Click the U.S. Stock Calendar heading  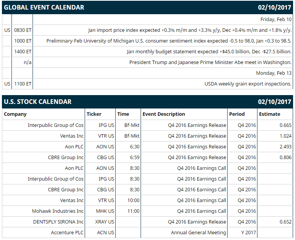click(x=38, y=102)
